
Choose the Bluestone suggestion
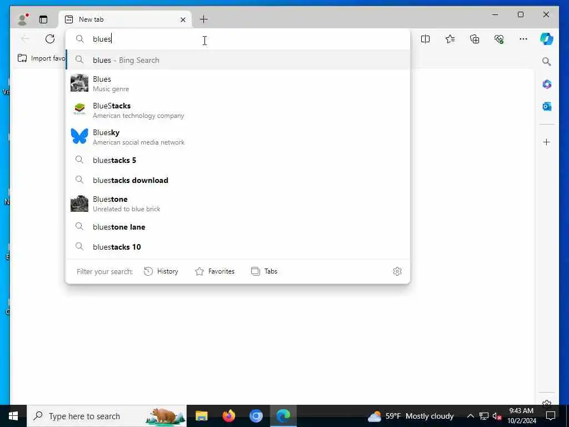click(x=238, y=203)
